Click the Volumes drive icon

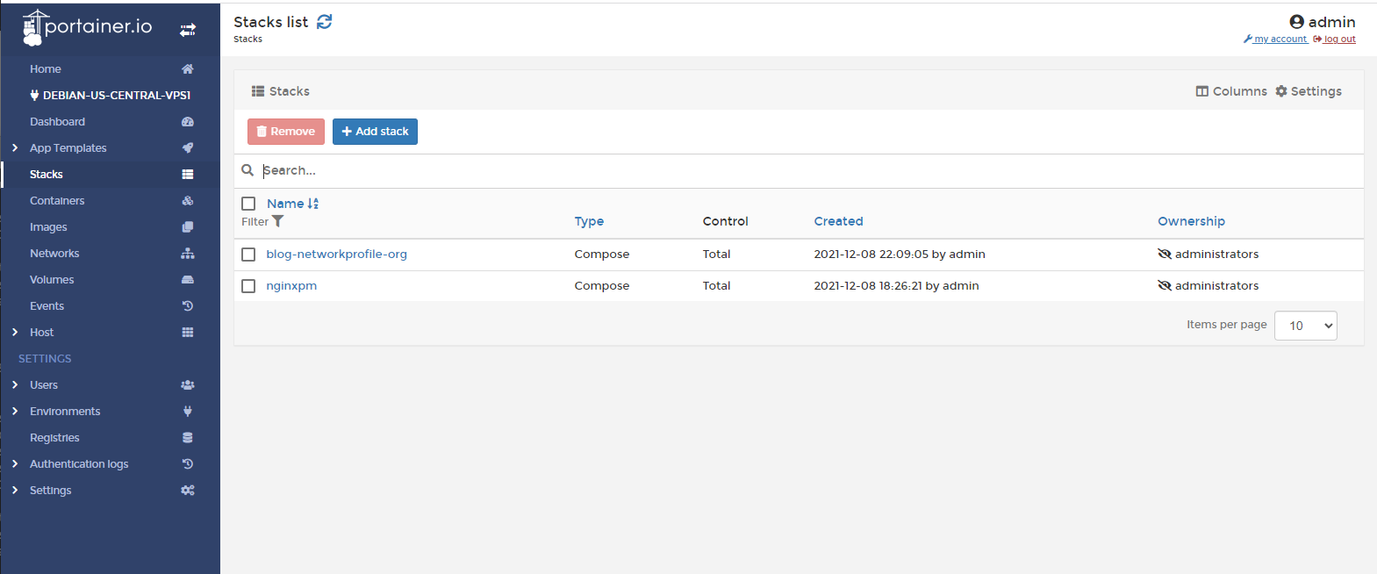(x=188, y=280)
